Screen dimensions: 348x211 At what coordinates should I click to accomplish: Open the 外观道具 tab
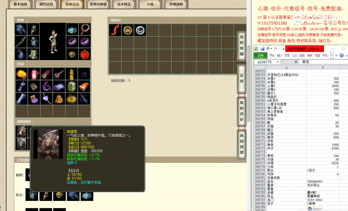pyautogui.click(x=176, y=4)
